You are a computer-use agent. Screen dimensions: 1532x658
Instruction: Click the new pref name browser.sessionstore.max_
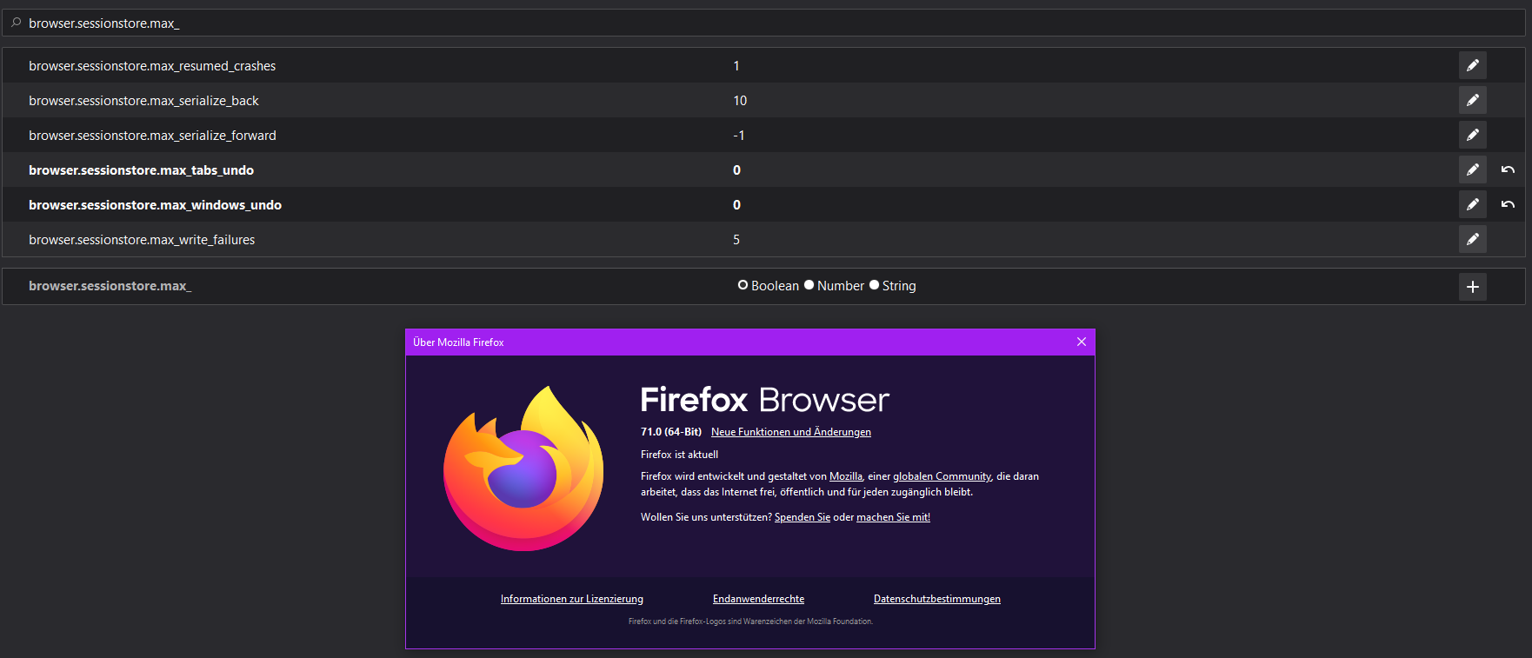click(x=110, y=286)
